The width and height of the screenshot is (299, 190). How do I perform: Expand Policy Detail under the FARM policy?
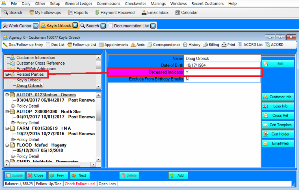click(x=13, y=140)
